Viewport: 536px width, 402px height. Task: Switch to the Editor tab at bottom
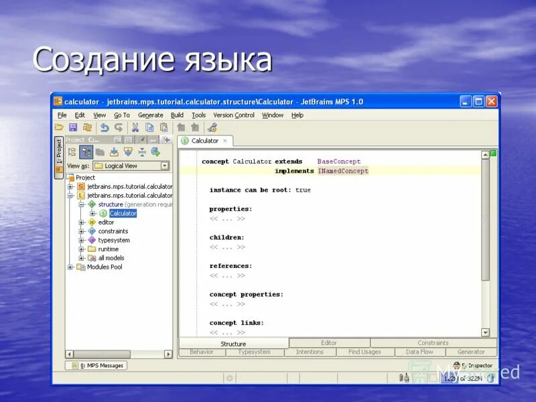click(x=329, y=342)
